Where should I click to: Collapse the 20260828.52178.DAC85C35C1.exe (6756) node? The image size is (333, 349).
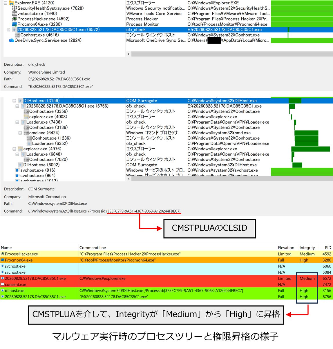pos(17,106)
